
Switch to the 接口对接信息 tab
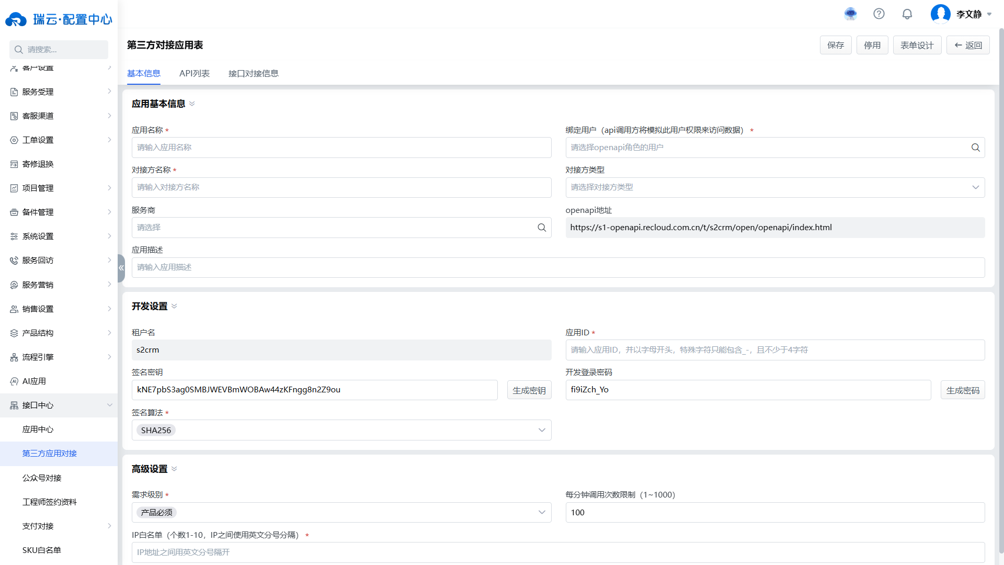pyautogui.click(x=253, y=73)
